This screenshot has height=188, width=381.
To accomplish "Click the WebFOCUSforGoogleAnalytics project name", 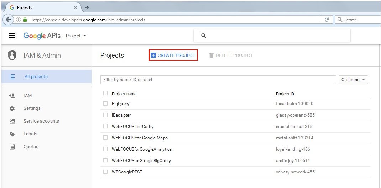I will pyautogui.click(x=142, y=149).
